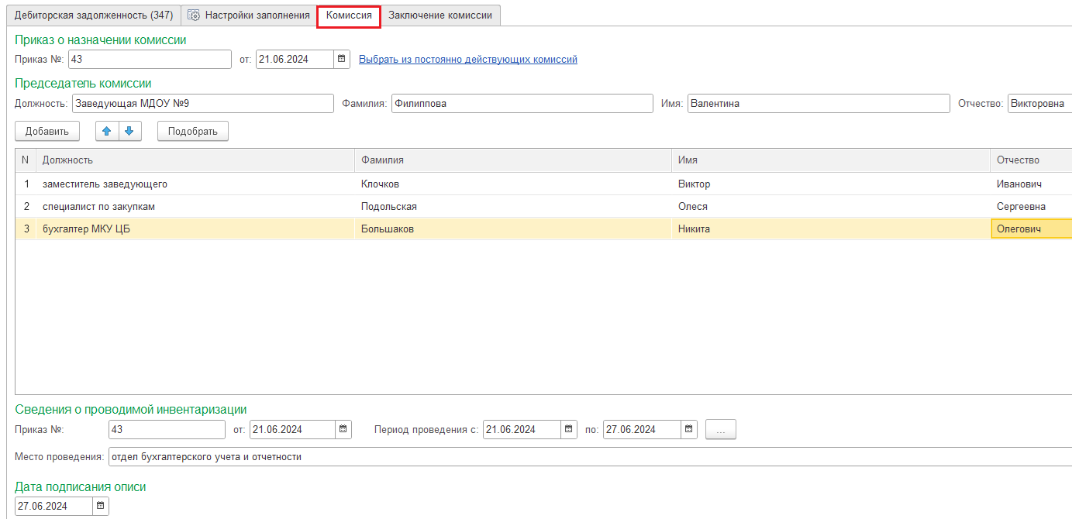Click name cell Виктор
1072x519 pixels.
831,184
